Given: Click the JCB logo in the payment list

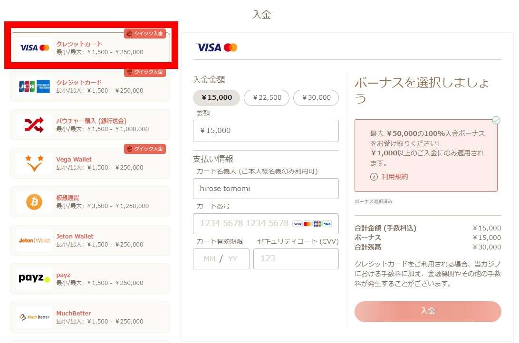Looking at the screenshot, I should (27, 86).
